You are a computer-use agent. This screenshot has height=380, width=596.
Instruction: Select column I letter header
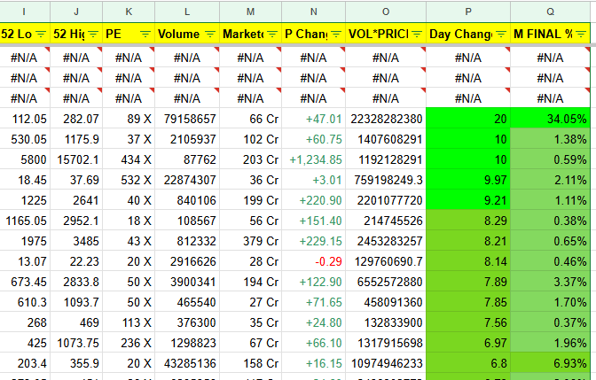click(x=24, y=11)
